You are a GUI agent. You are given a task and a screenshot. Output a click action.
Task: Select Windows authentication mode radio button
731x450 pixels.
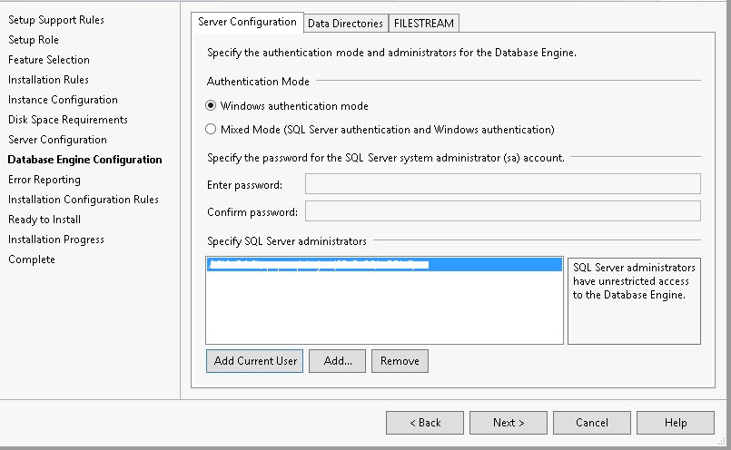pos(212,106)
